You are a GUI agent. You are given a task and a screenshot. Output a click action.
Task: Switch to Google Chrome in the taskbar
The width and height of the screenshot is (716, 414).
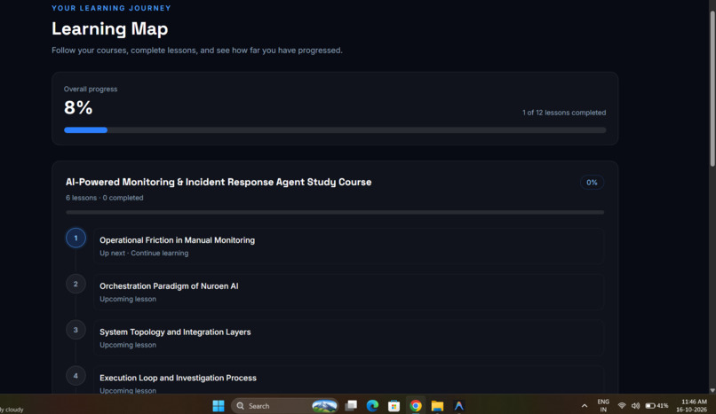416,405
